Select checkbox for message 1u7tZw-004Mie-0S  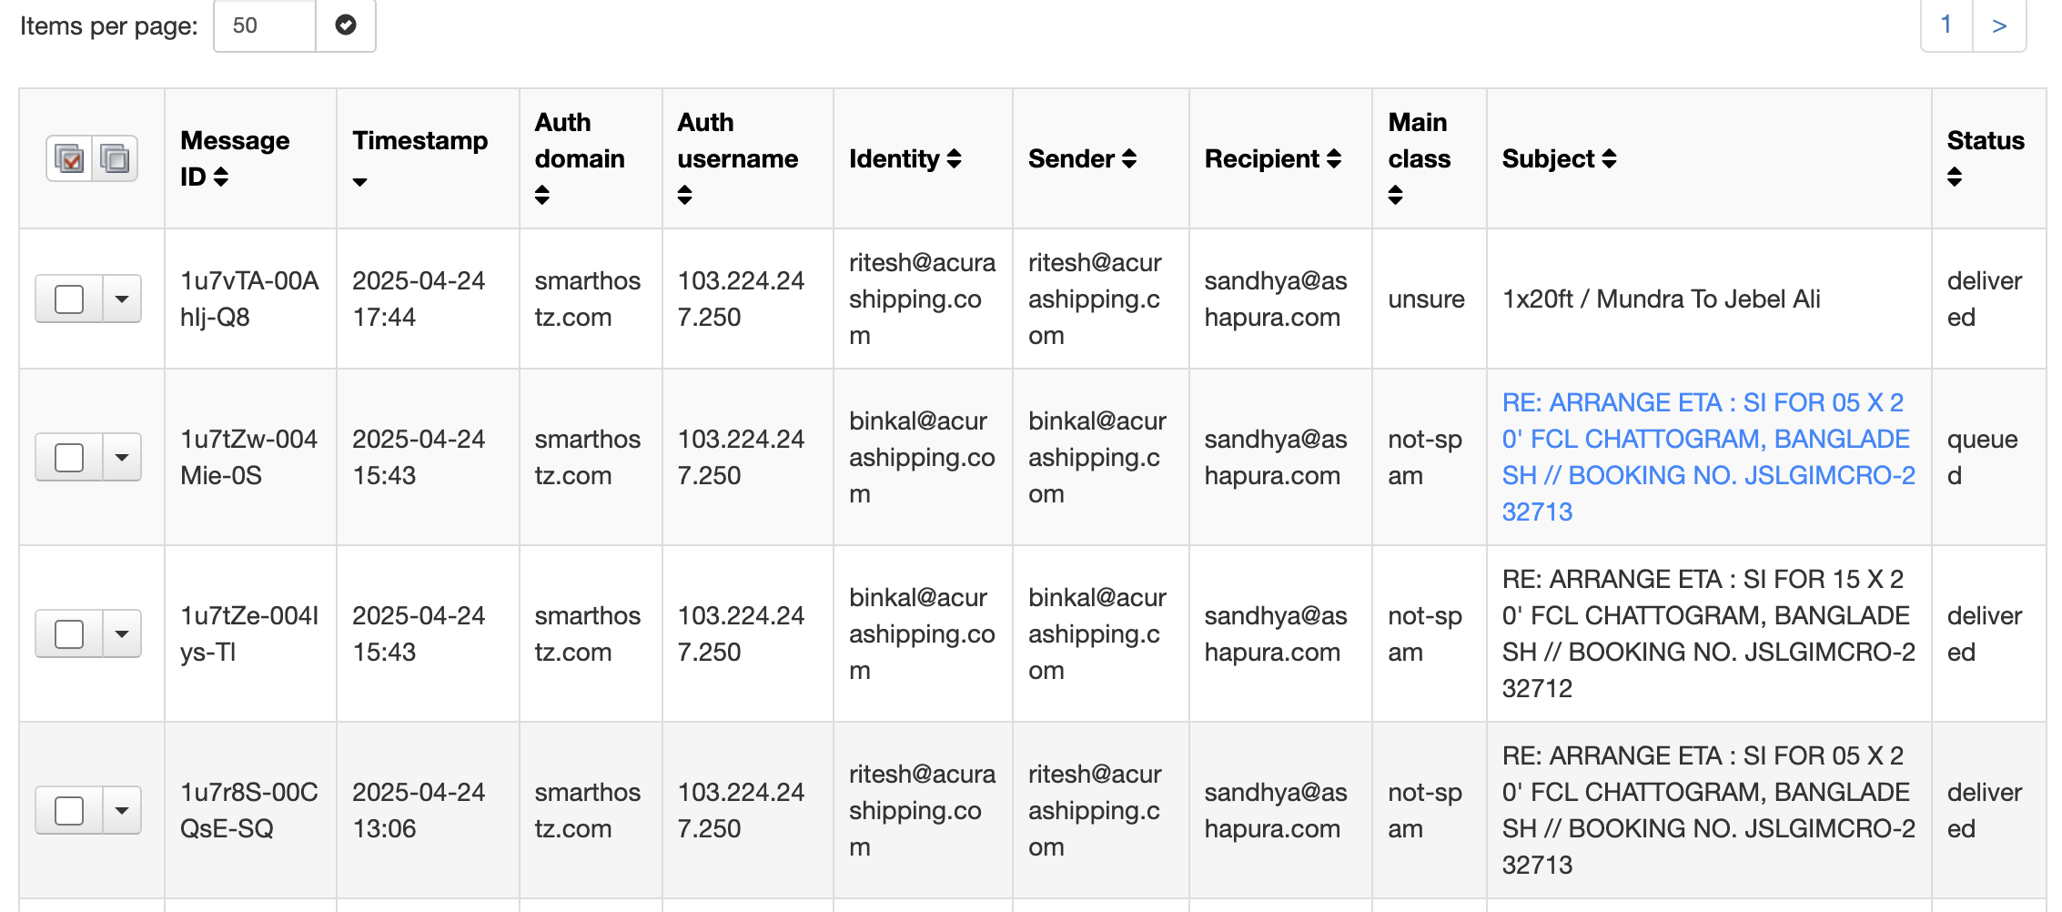click(x=69, y=458)
